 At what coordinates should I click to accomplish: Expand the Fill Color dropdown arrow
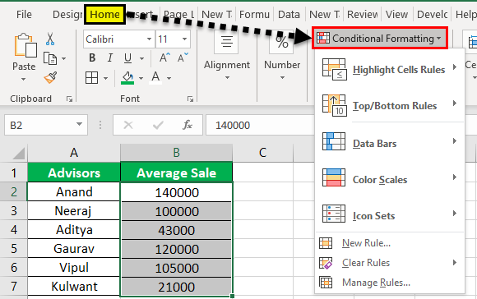point(141,78)
